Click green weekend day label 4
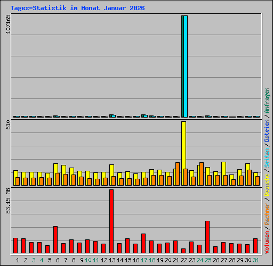Image resolution: width=273 pixels, height=266 pixels. click(x=42, y=260)
